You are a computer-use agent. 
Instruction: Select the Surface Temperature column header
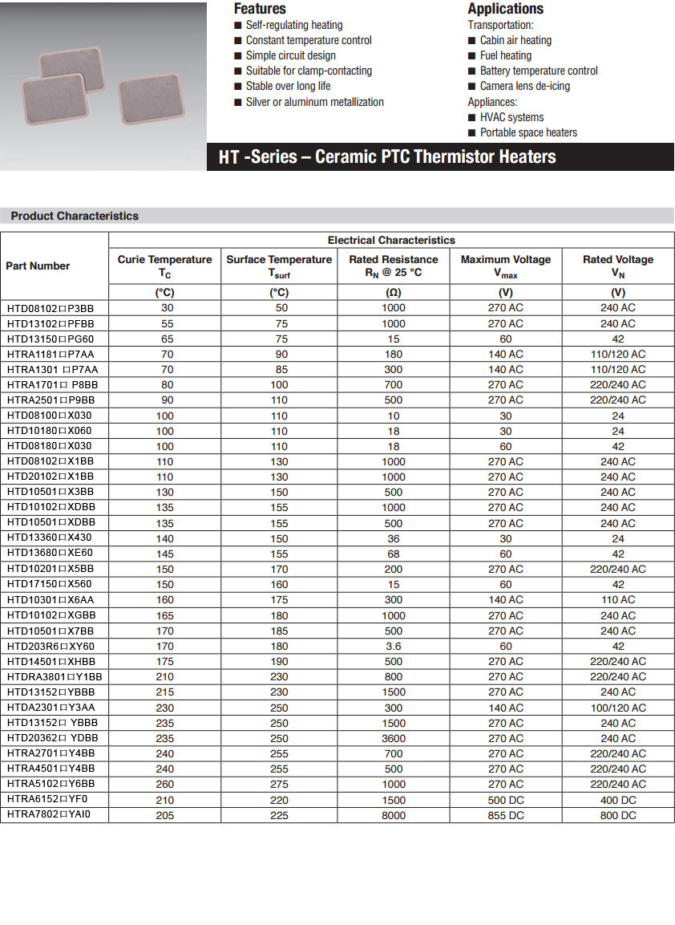click(278, 266)
